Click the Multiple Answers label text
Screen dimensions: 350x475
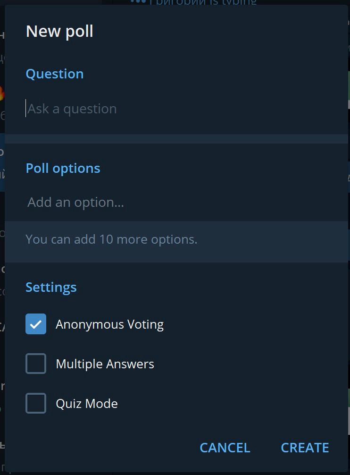[105, 364]
